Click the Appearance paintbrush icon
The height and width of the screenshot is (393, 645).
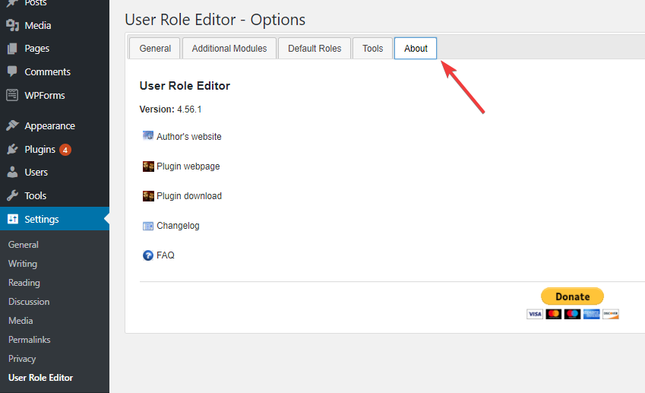(x=12, y=126)
